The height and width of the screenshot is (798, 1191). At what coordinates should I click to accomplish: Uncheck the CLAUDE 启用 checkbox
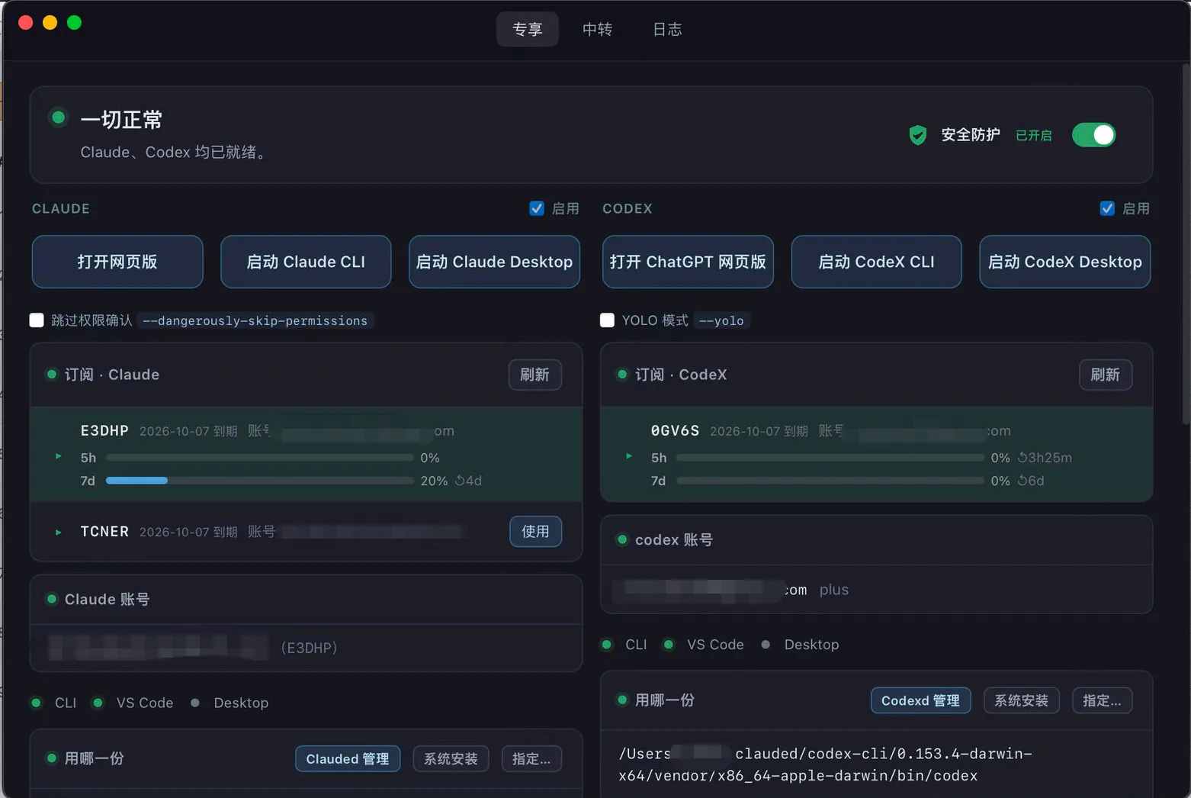tap(537, 208)
